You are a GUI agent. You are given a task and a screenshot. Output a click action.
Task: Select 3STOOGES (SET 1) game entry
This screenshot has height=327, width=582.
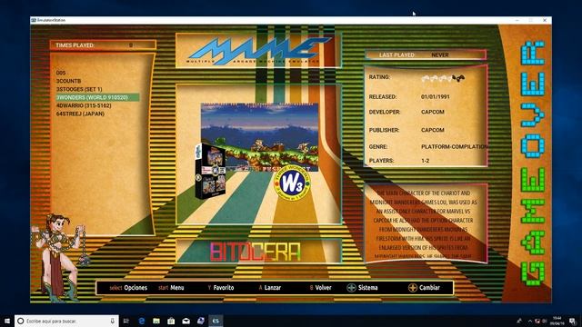(79, 89)
